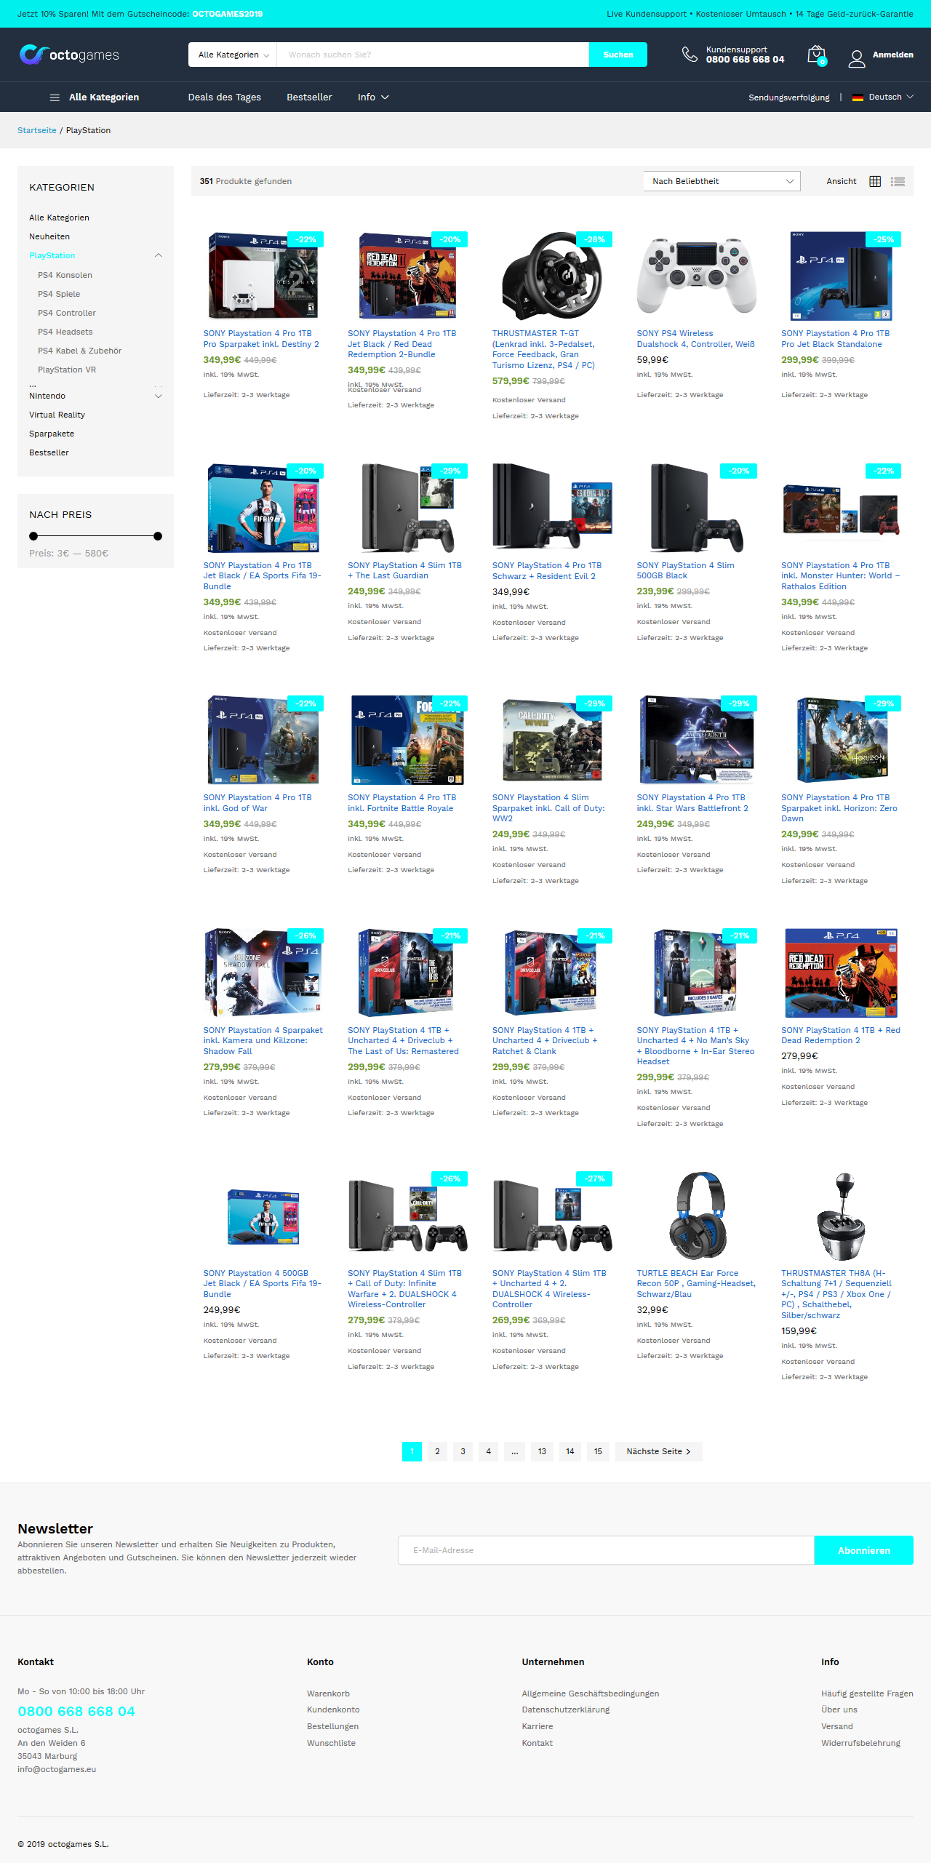This screenshot has height=1863, width=931.
Task: Expand the Info menu
Action: pos(373,97)
